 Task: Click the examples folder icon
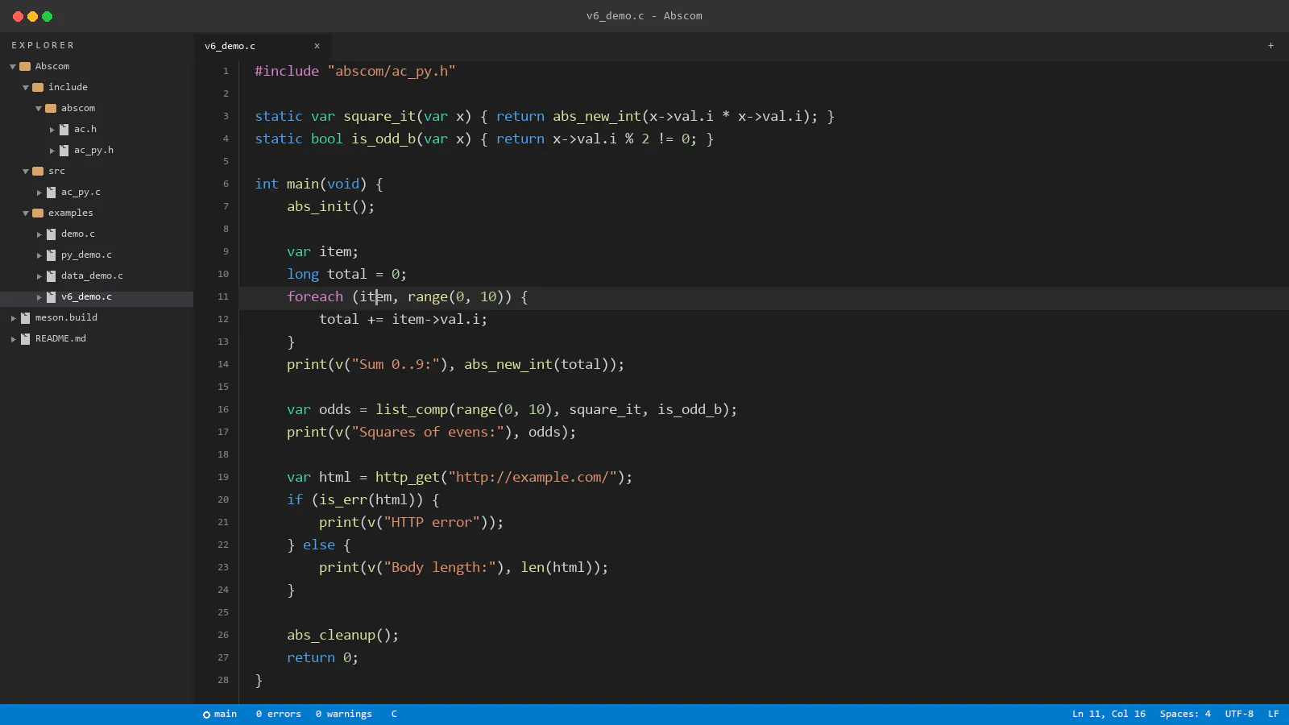click(38, 213)
